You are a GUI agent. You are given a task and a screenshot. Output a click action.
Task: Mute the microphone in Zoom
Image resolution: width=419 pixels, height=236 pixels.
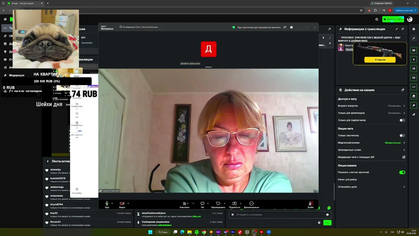(107, 205)
